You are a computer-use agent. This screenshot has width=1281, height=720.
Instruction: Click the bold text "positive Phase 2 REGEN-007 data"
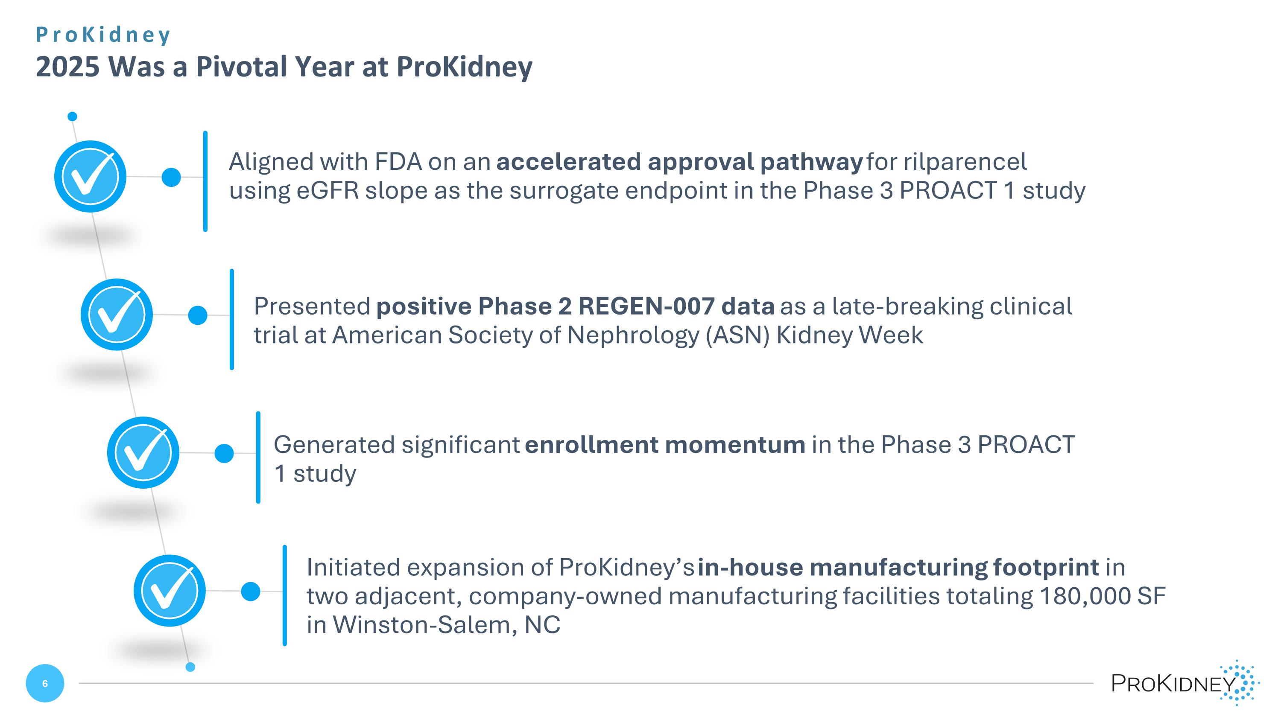(575, 306)
